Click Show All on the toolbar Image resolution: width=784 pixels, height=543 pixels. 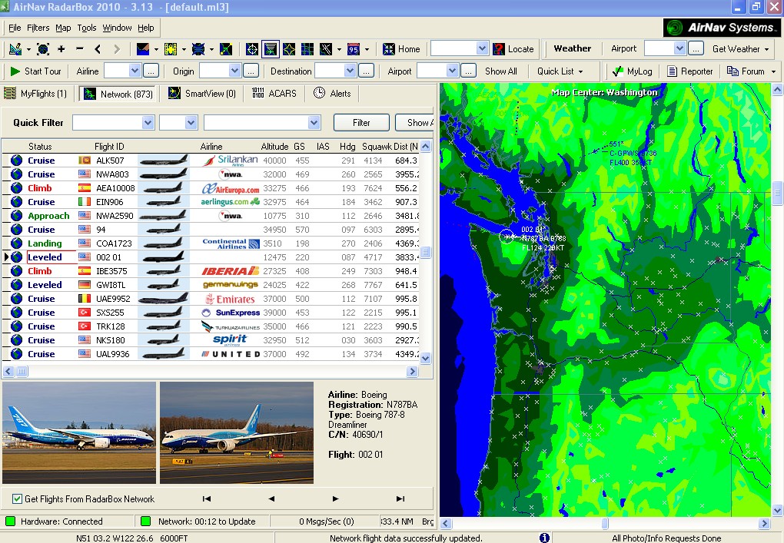pos(501,71)
